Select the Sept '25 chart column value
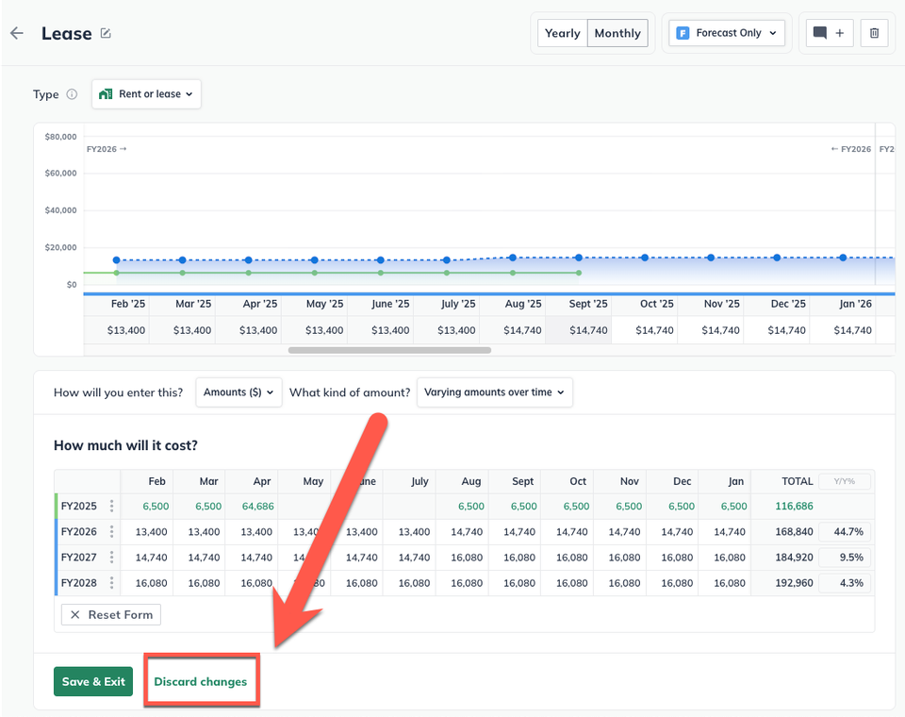Image resolution: width=905 pixels, height=717 pixels. pyautogui.click(x=579, y=330)
